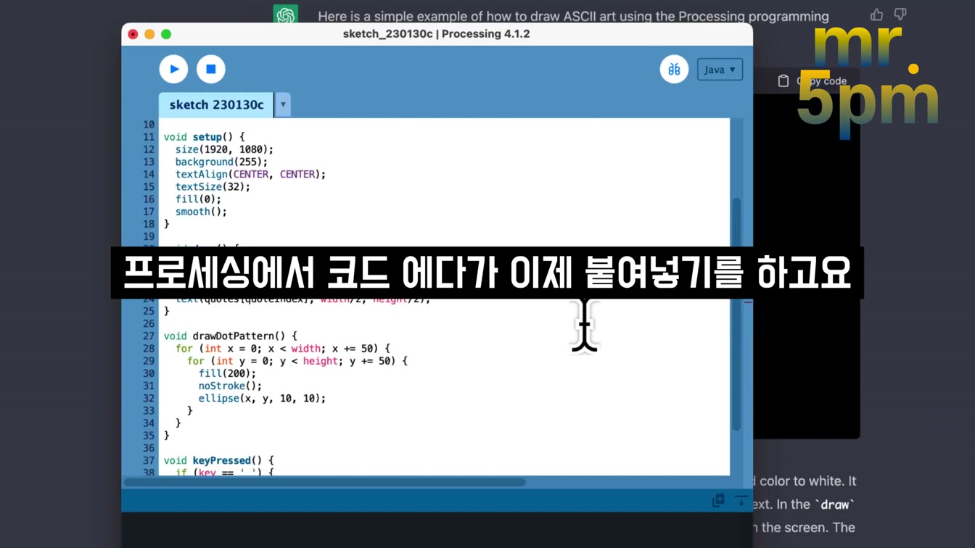
Task: Stop the running sketch
Action: pyautogui.click(x=211, y=69)
